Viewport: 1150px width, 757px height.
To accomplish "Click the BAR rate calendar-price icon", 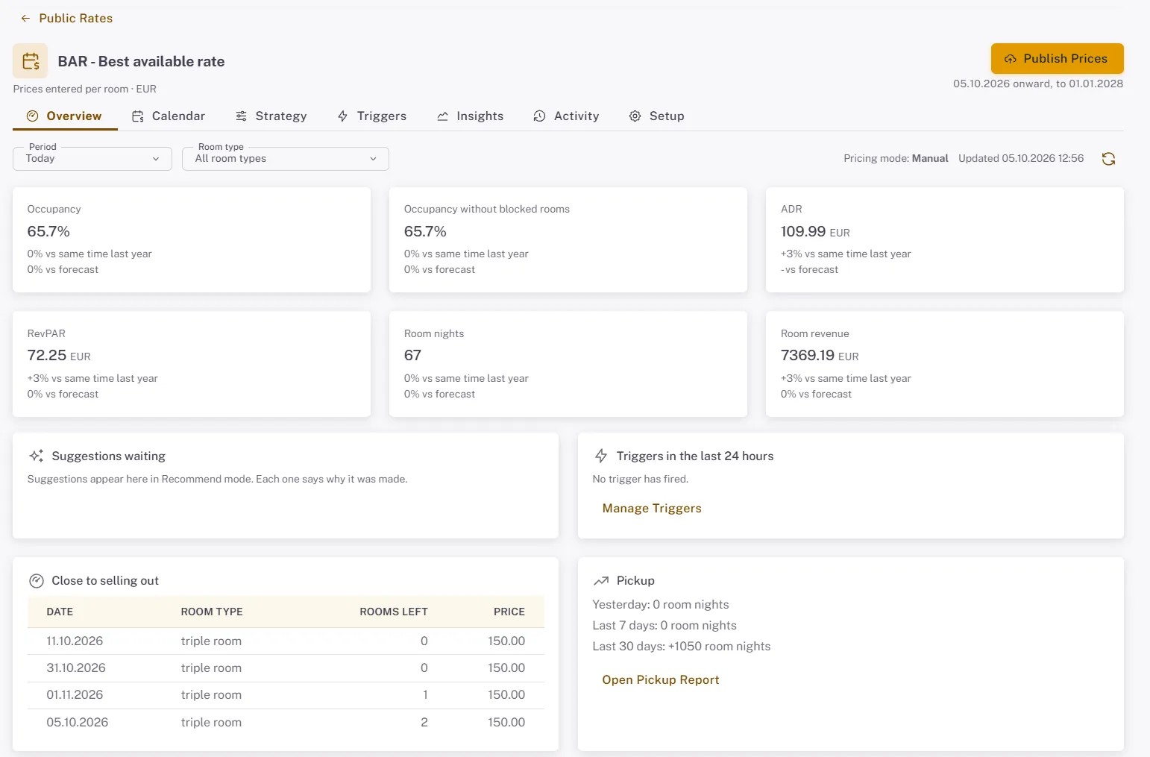I will pos(31,61).
